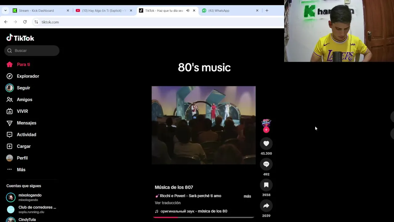Expand caption with más
Image resolution: width=394 pixels, height=222 pixels.
[x=247, y=196]
